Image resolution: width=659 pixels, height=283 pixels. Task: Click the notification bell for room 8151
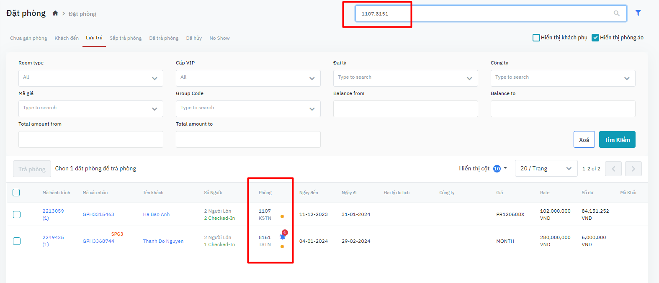pos(283,237)
